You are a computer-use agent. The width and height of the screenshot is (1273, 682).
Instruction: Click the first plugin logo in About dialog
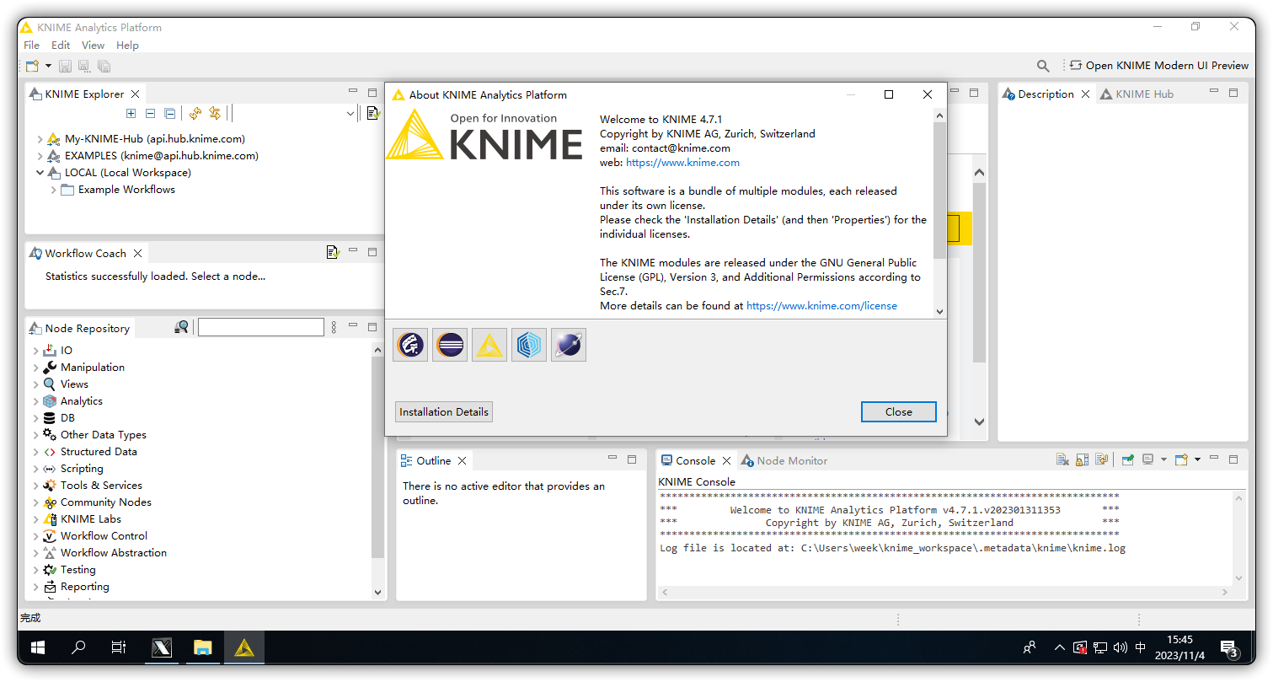coord(410,345)
